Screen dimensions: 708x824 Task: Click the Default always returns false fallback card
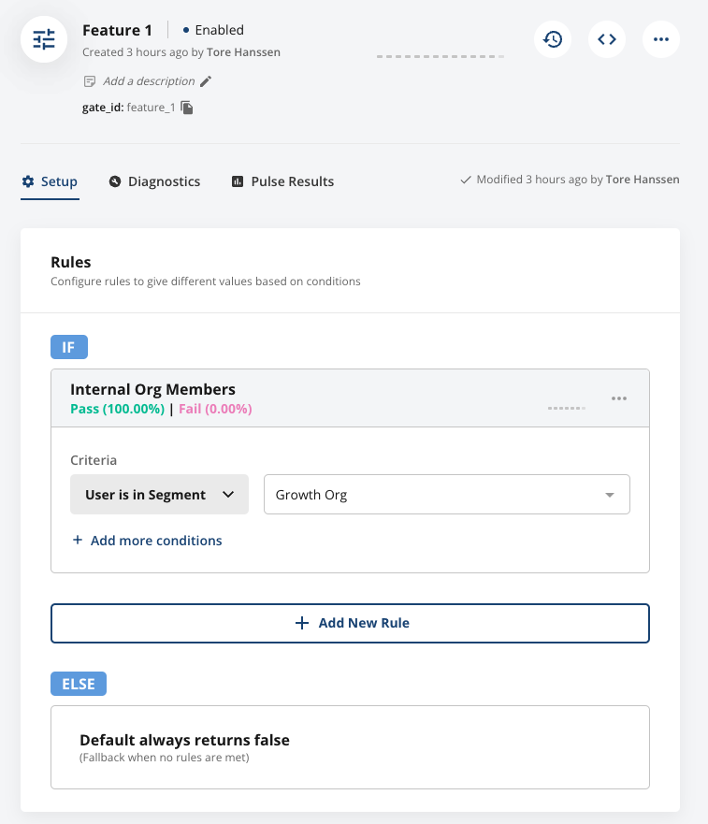350,746
